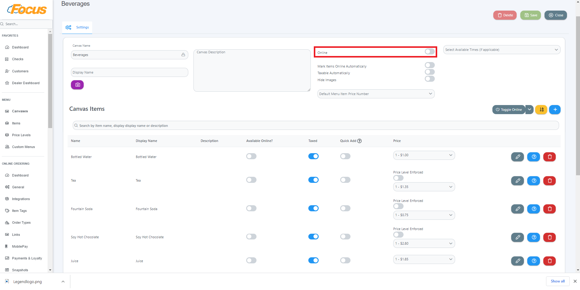Open help for Soy Hot Chocolate question icon
The height and width of the screenshot is (290, 580).
click(533, 237)
